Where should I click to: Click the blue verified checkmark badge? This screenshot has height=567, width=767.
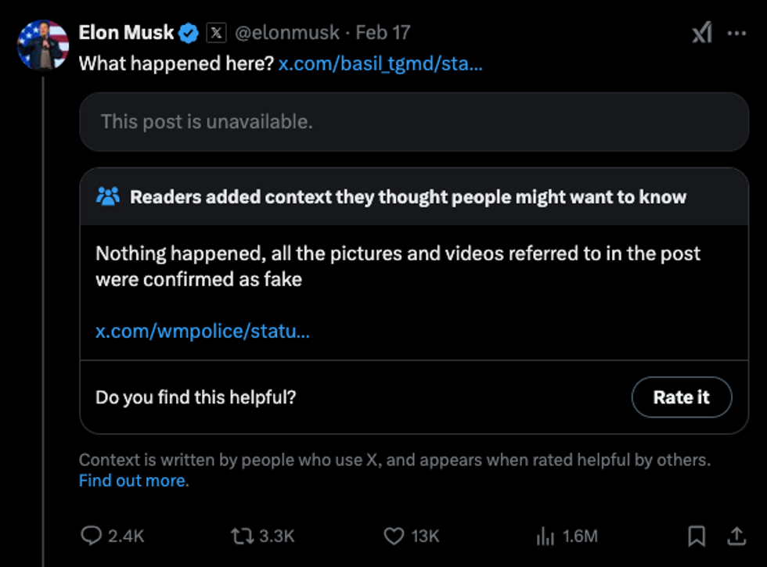189,33
